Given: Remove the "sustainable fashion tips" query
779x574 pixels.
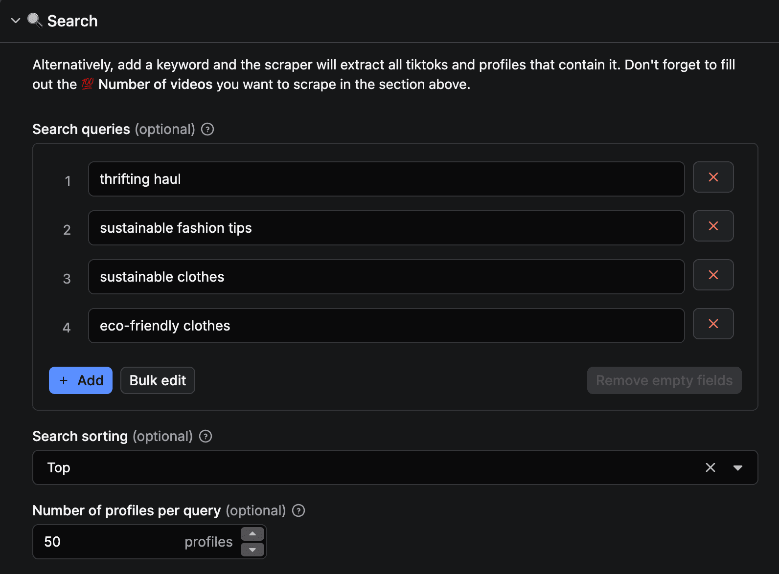Looking at the screenshot, I should click(x=713, y=226).
